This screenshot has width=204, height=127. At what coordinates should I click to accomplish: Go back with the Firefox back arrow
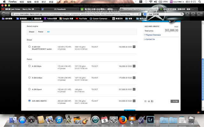click(x=4, y=14)
